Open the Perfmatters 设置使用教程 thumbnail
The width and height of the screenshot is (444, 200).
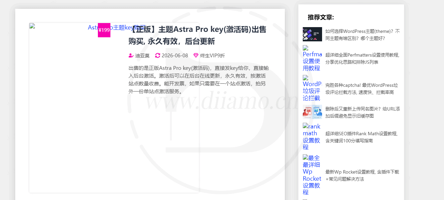point(312,58)
